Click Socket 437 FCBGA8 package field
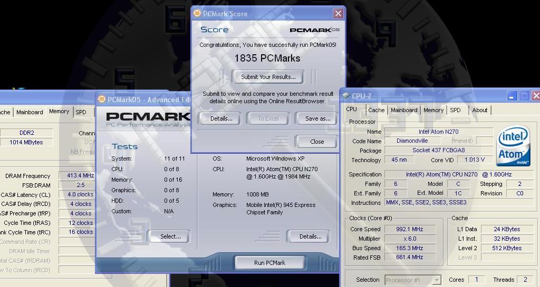Viewport: 540px width, 287px height. pyautogui.click(x=438, y=150)
